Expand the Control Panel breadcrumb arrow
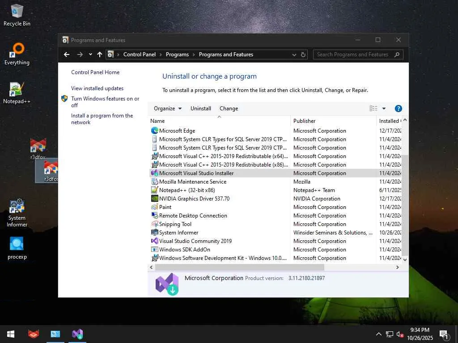Viewport: 458px width, 343px height. coord(161,54)
